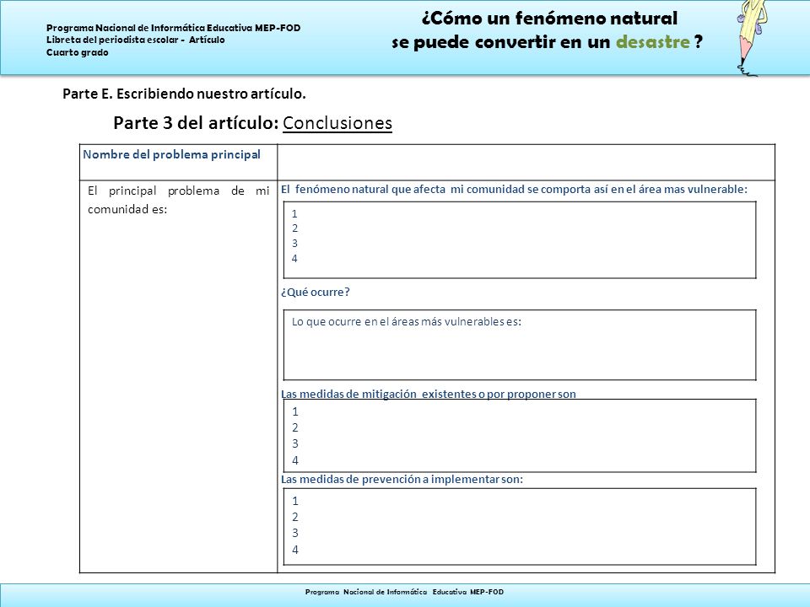The width and height of the screenshot is (810, 607).
Task: Select the green word 'desastre' in title
Action: [x=653, y=42]
